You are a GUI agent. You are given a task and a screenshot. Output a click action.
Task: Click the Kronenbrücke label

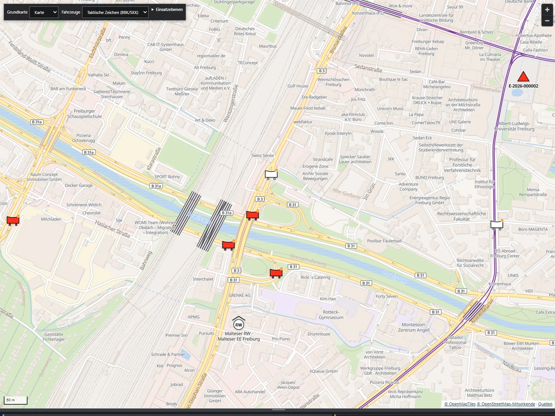point(482,310)
